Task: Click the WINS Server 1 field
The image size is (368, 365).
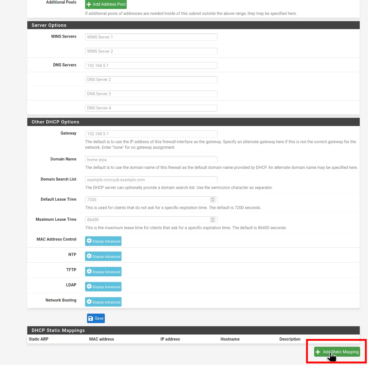Action: [x=151, y=37]
